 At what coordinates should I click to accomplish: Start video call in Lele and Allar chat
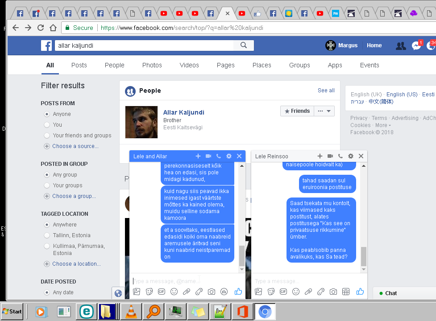click(x=208, y=156)
